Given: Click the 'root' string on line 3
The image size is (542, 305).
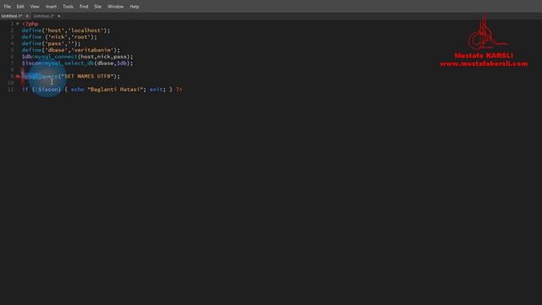Looking at the screenshot, I should 81,37.
